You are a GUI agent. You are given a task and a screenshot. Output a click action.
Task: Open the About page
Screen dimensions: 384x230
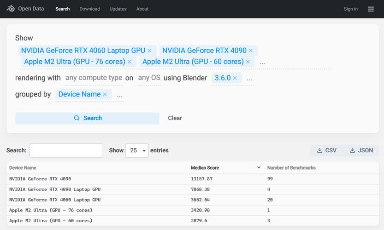pos(142,9)
